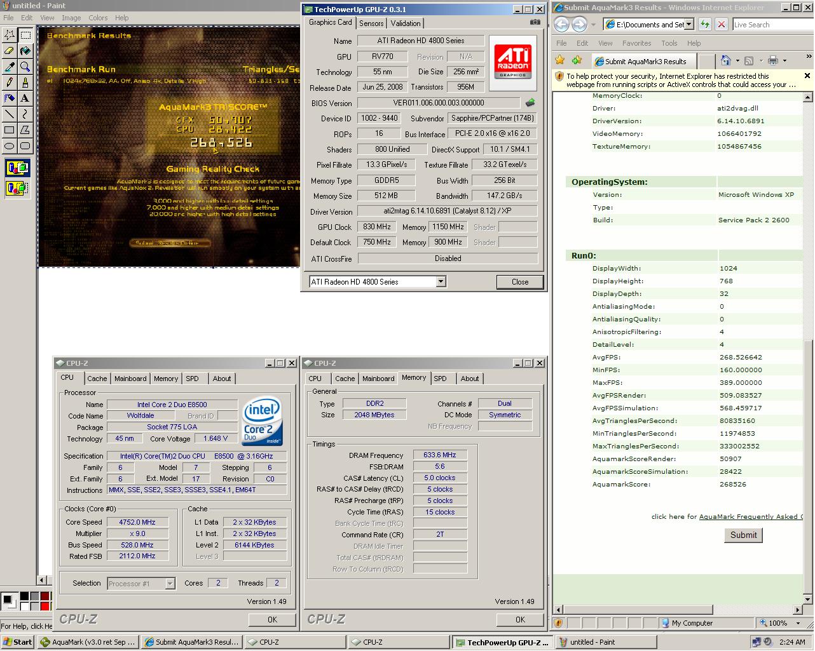815x651 pixels.
Task: Click the Submit button on the AquaMark page
Action: point(743,535)
